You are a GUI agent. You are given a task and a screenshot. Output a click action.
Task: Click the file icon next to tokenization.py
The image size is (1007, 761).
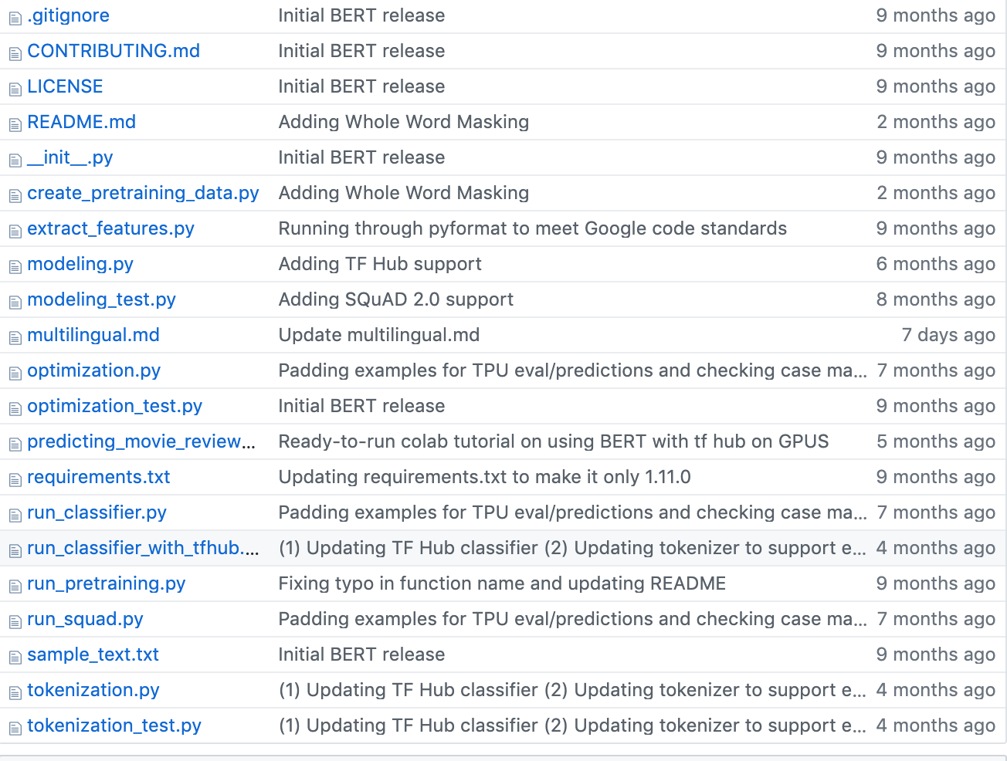[x=15, y=692]
